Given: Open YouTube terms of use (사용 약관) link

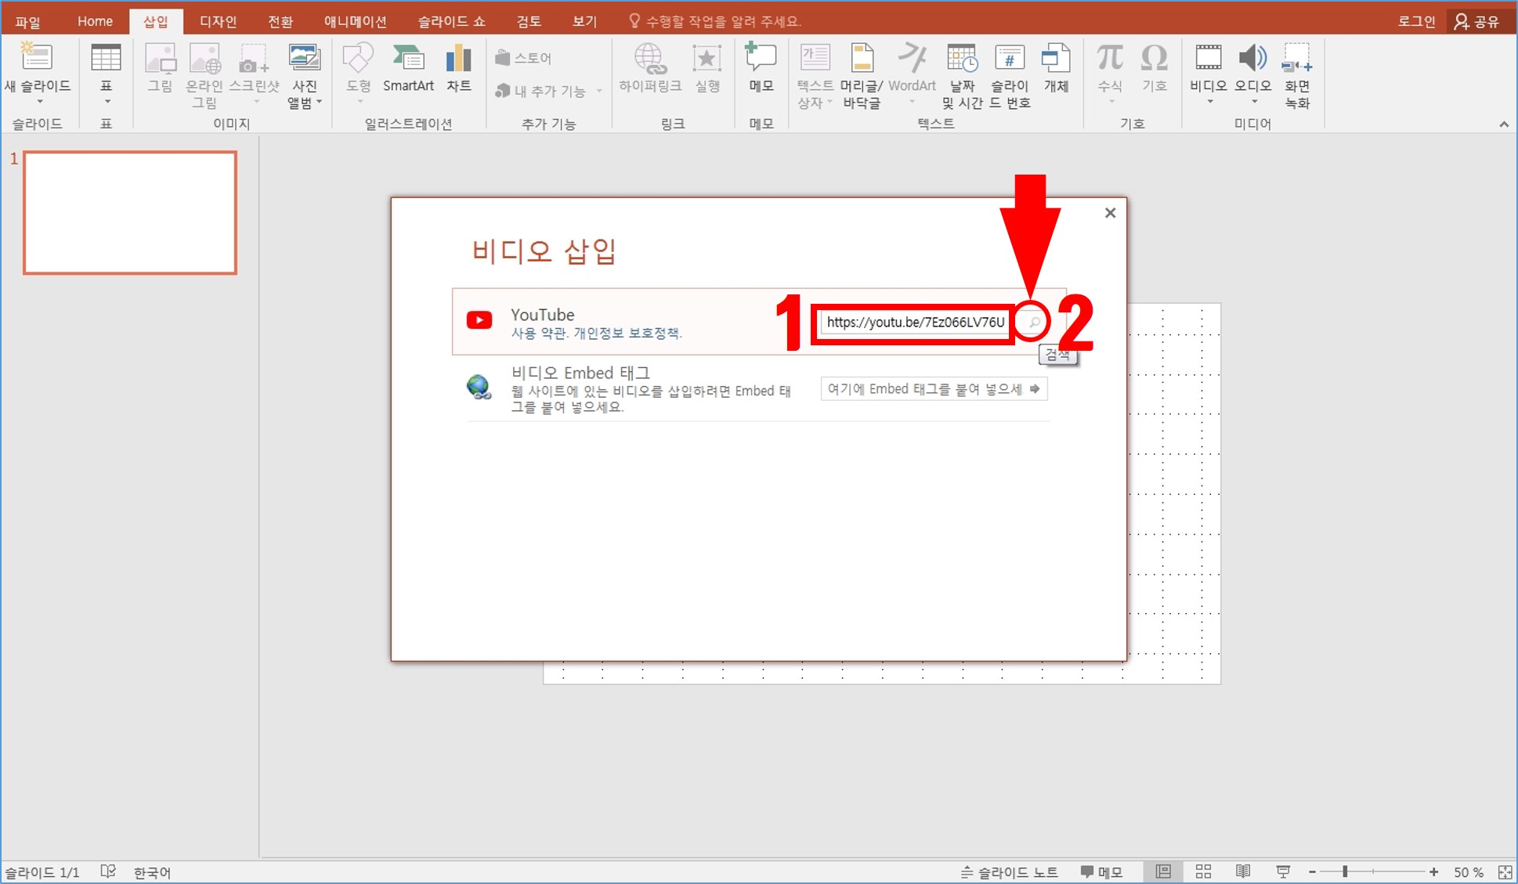Looking at the screenshot, I should 539,334.
